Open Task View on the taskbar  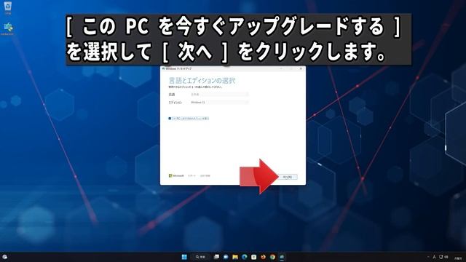tap(216, 257)
